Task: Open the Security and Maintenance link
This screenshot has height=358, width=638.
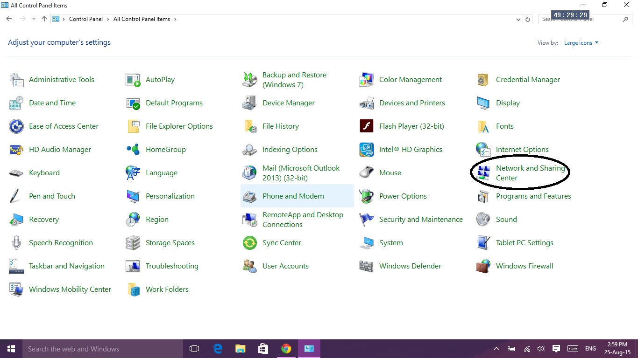Action: tap(421, 220)
